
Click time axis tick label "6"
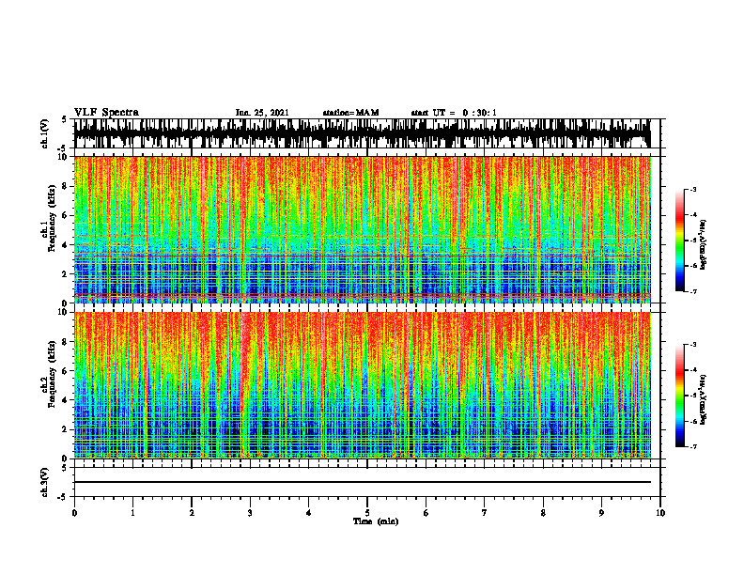pyautogui.click(x=426, y=513)
